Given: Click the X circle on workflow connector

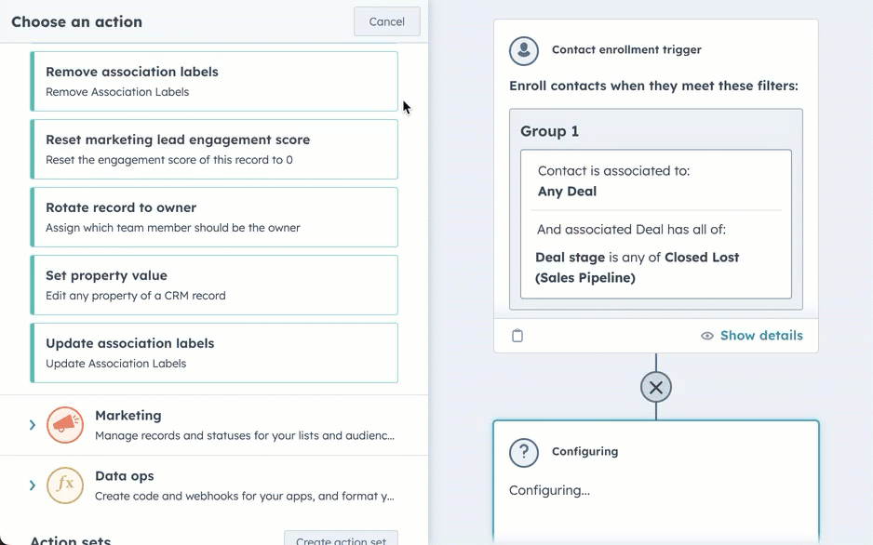Looking at the screenshot, I should click(x=656, y=387).
